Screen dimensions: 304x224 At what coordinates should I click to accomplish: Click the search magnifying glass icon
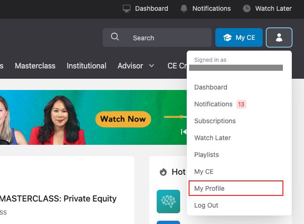(115, 37)
